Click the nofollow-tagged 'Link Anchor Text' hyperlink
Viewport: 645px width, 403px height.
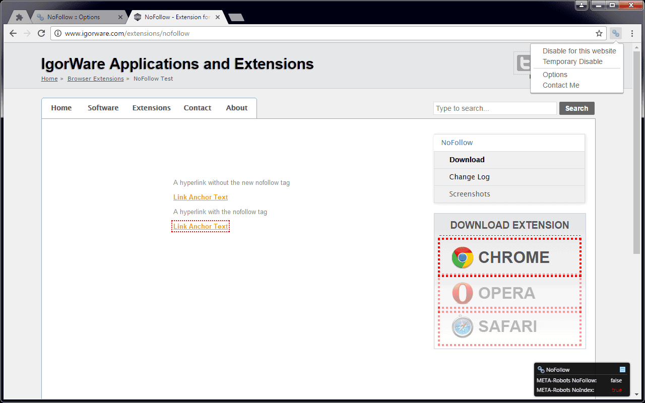(200, 226)
